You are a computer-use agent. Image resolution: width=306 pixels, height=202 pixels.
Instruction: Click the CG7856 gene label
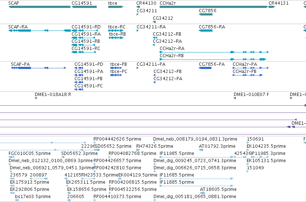tap(207, 11)
